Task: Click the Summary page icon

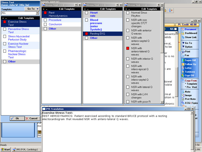Action: point(183,72)
